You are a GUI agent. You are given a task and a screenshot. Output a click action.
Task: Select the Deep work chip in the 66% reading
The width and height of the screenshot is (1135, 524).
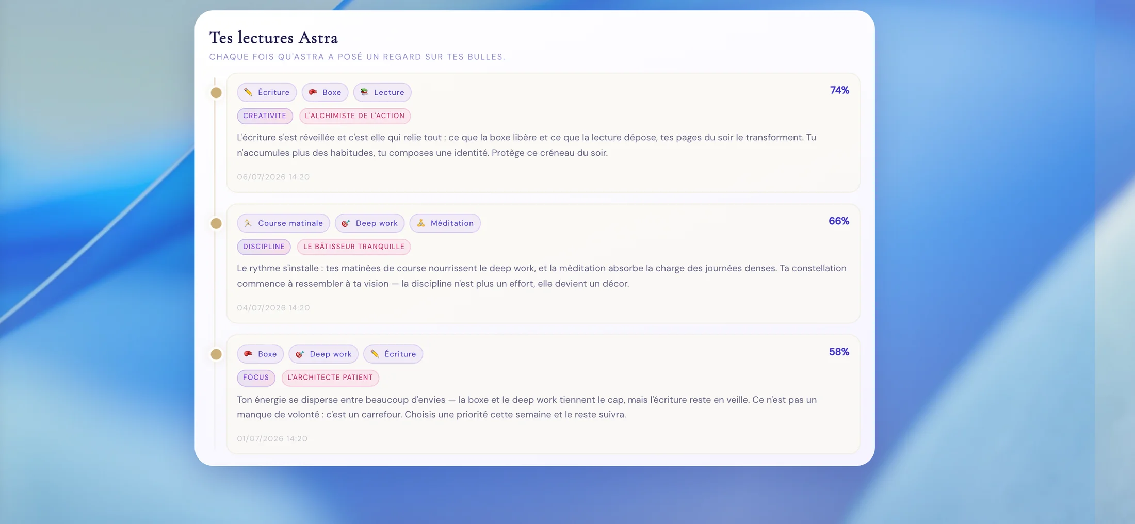[x=370, y=223]
